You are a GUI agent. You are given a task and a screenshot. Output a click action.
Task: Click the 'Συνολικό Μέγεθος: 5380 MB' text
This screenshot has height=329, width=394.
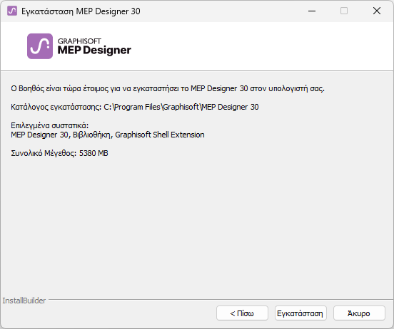pos(59,153)
